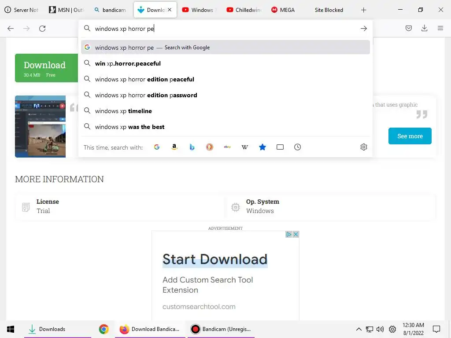Select 'Search with Google' suggestion row

pyautogui.click(x=225, y=48)
